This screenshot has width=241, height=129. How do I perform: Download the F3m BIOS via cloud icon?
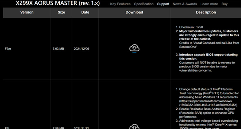pyautogui.click(x=134, y=48)
